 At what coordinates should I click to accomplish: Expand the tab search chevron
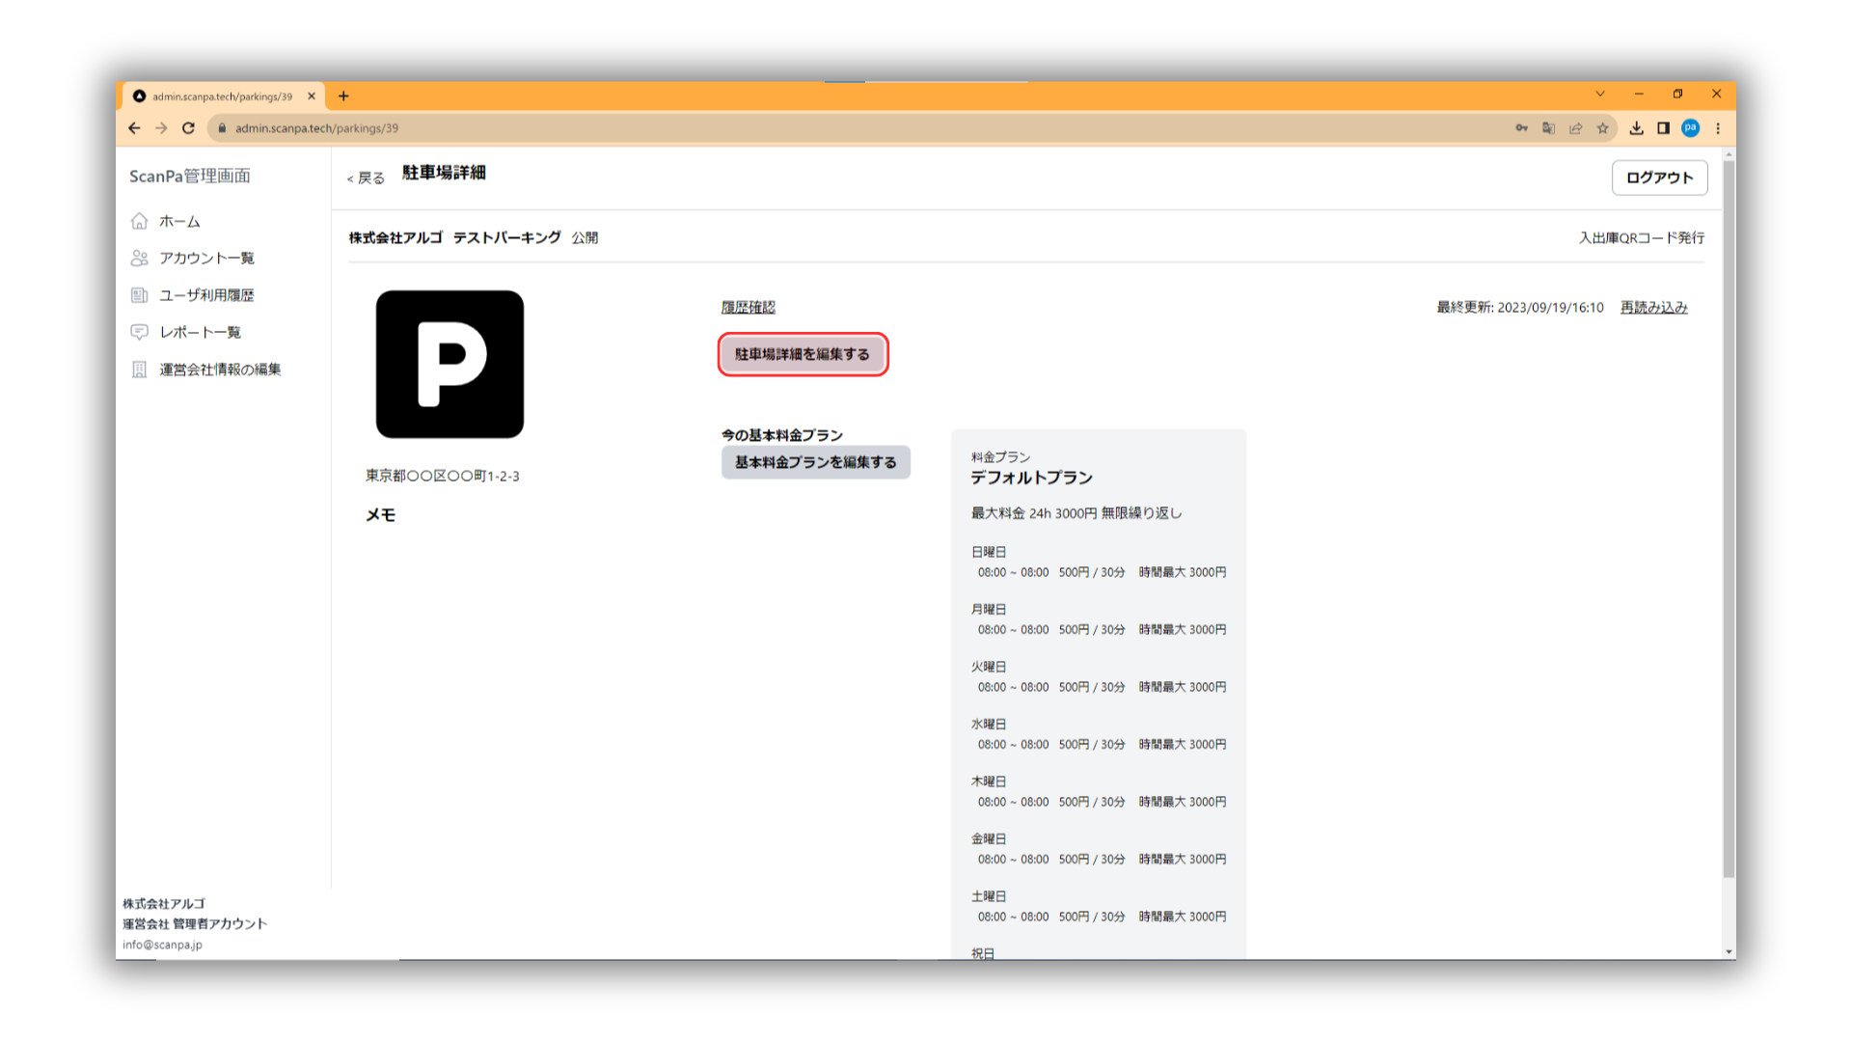pos(1600,94)
